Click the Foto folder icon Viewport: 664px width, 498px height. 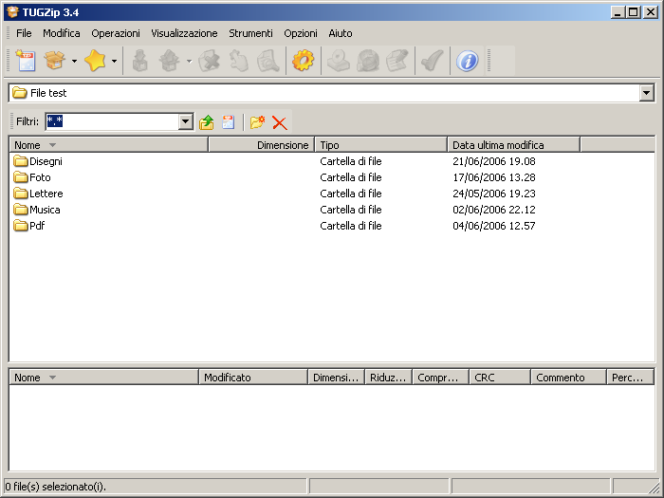20,177
